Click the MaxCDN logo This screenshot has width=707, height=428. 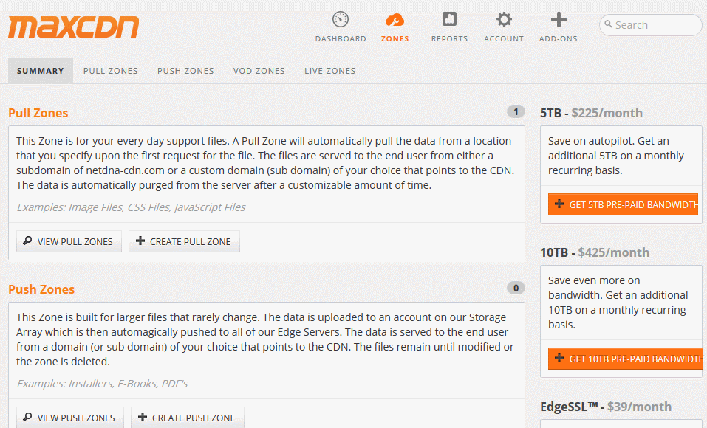pyautogui.click(x=73, y=27)
